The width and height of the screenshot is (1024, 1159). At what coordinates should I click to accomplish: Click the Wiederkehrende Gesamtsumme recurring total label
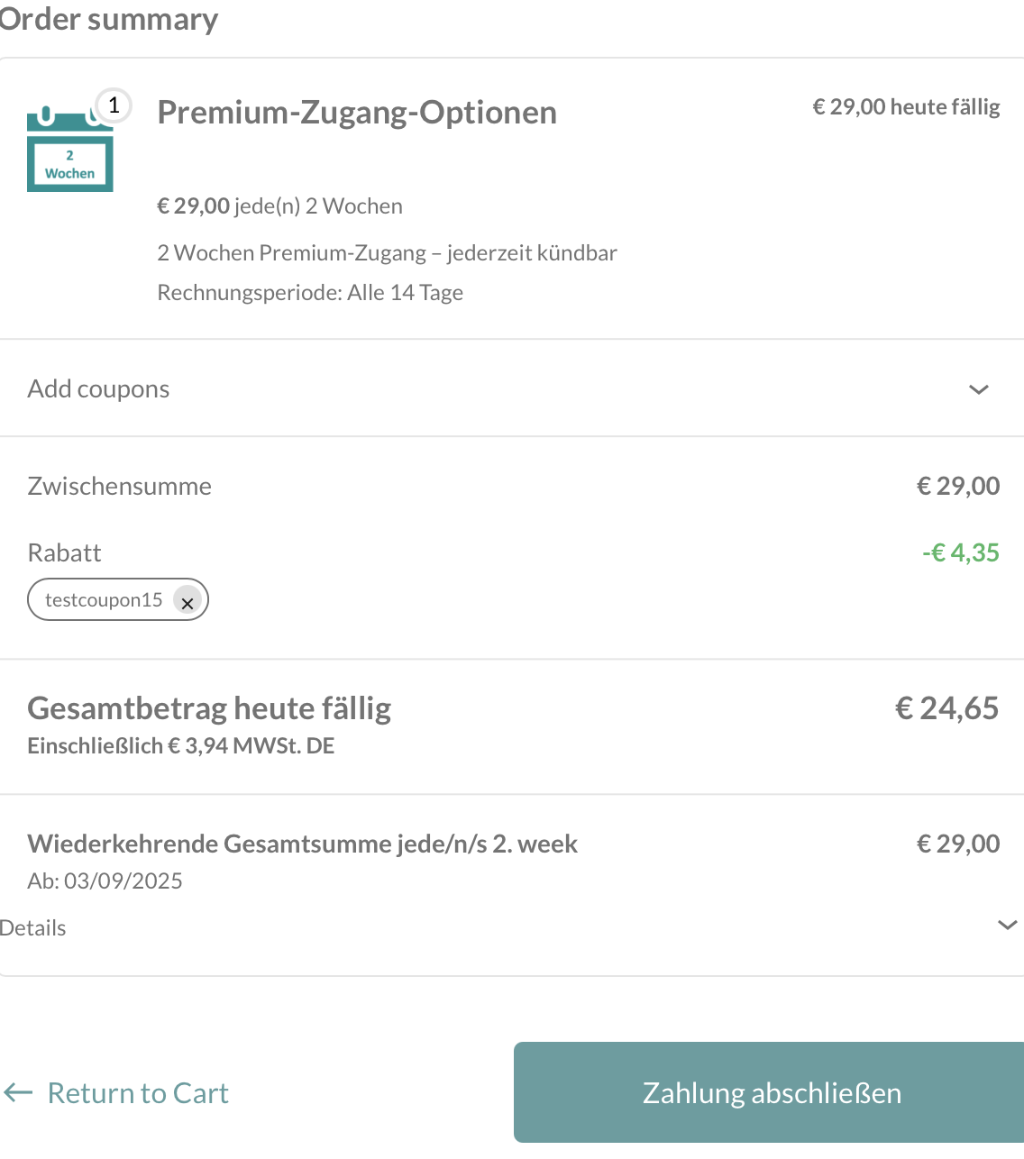point(302,844)
